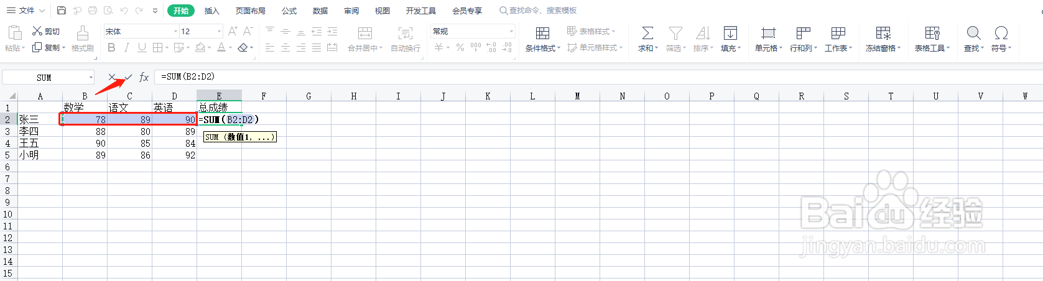
Task: Confirm formula with the checkmark icon
Action: (128, 77)
